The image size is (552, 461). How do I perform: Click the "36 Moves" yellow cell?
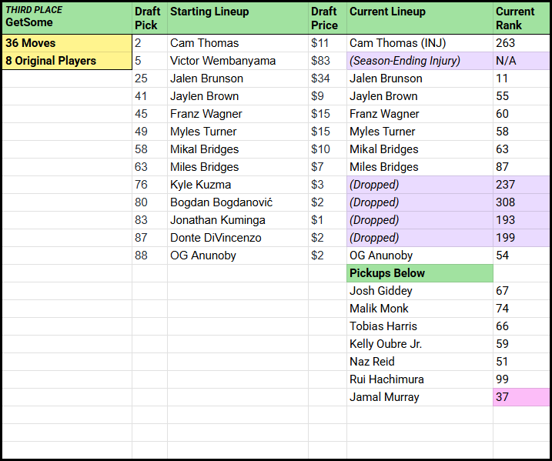pyautogui.click(x=67, y=43)
